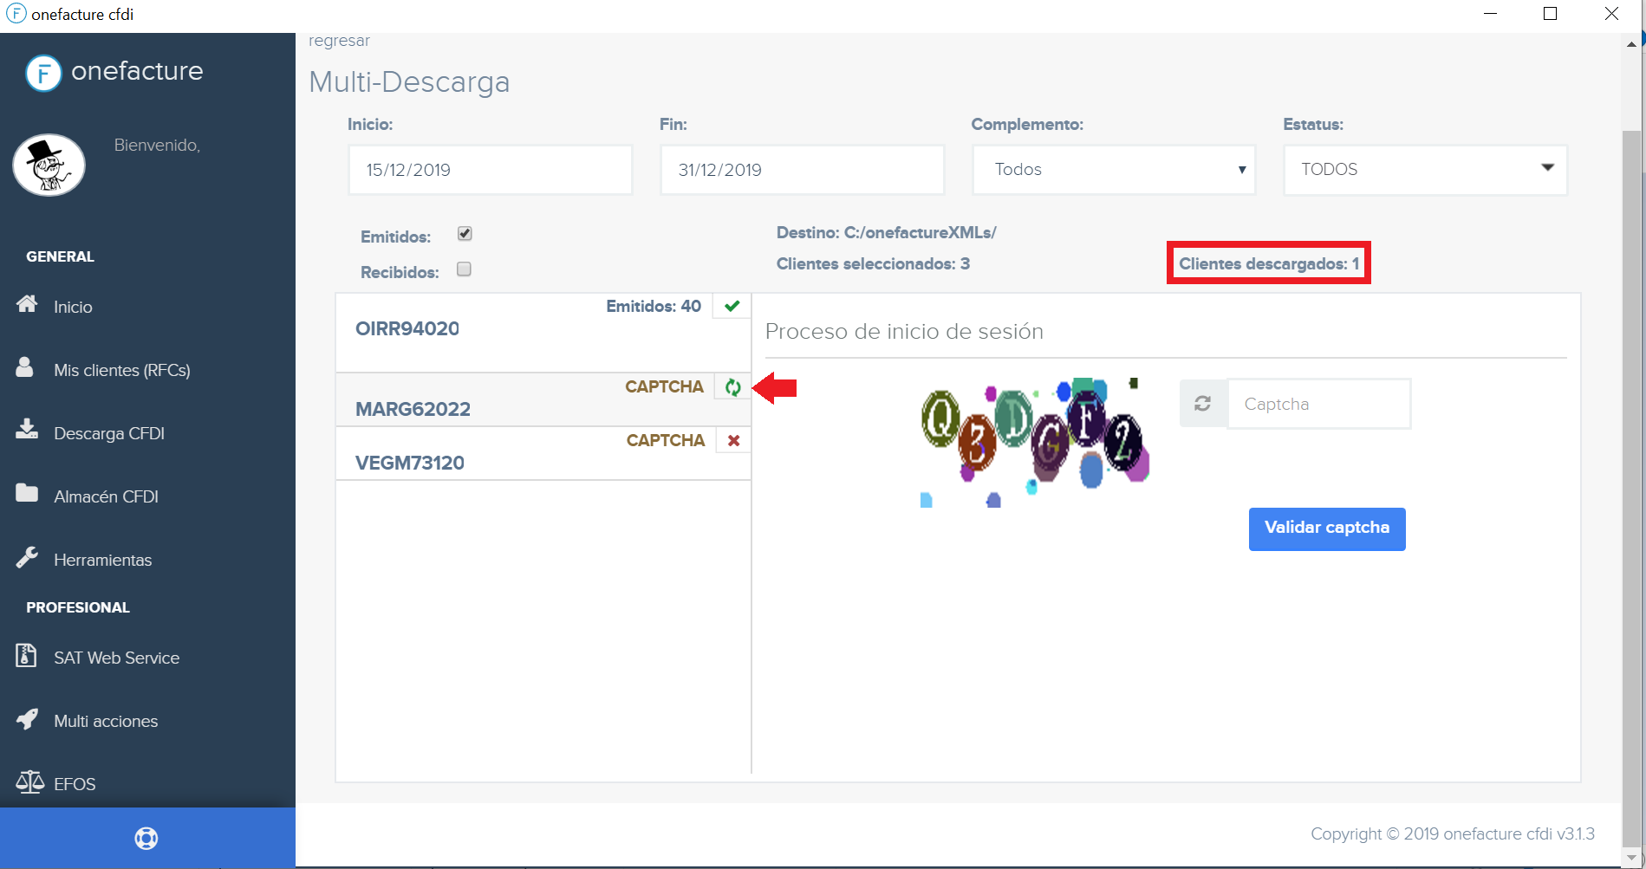Click the red X next to VEGM73120
The height and width of the screenshot is (869, 1646).
pos(732,440)
